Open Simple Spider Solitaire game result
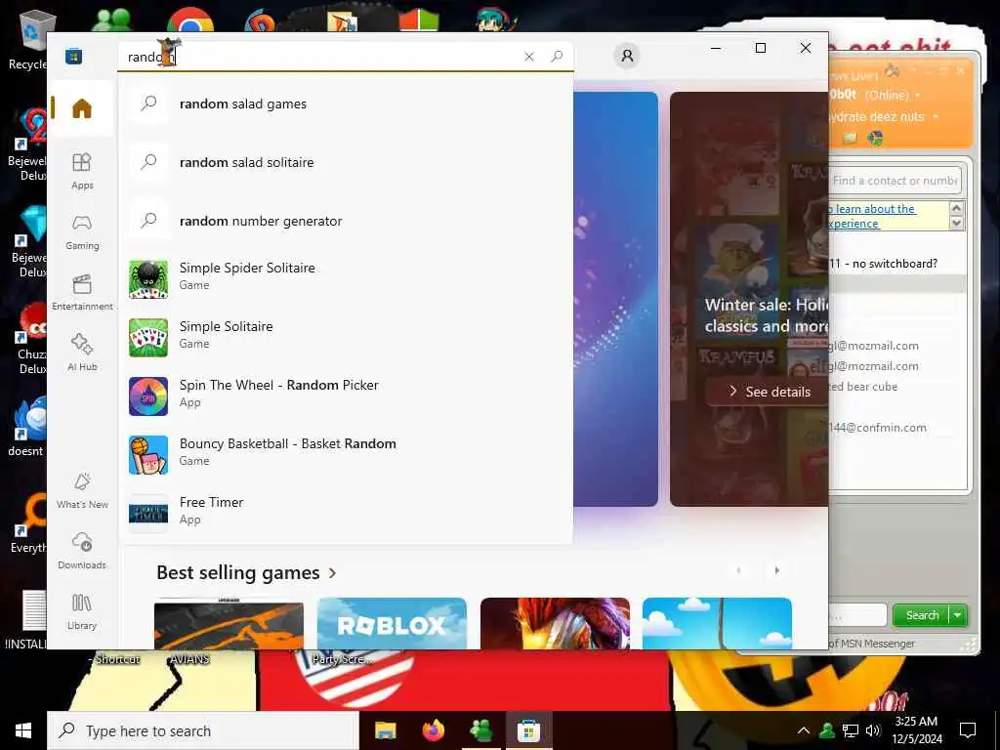Image resolution: width=1000 pixels, height=750 pixels. (346, 278)
